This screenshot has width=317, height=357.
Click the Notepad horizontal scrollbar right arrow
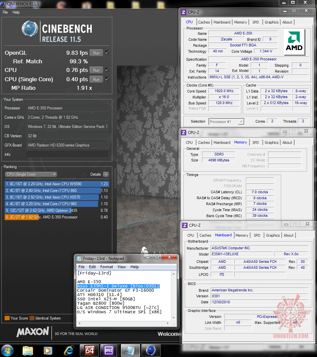point(168,323)
